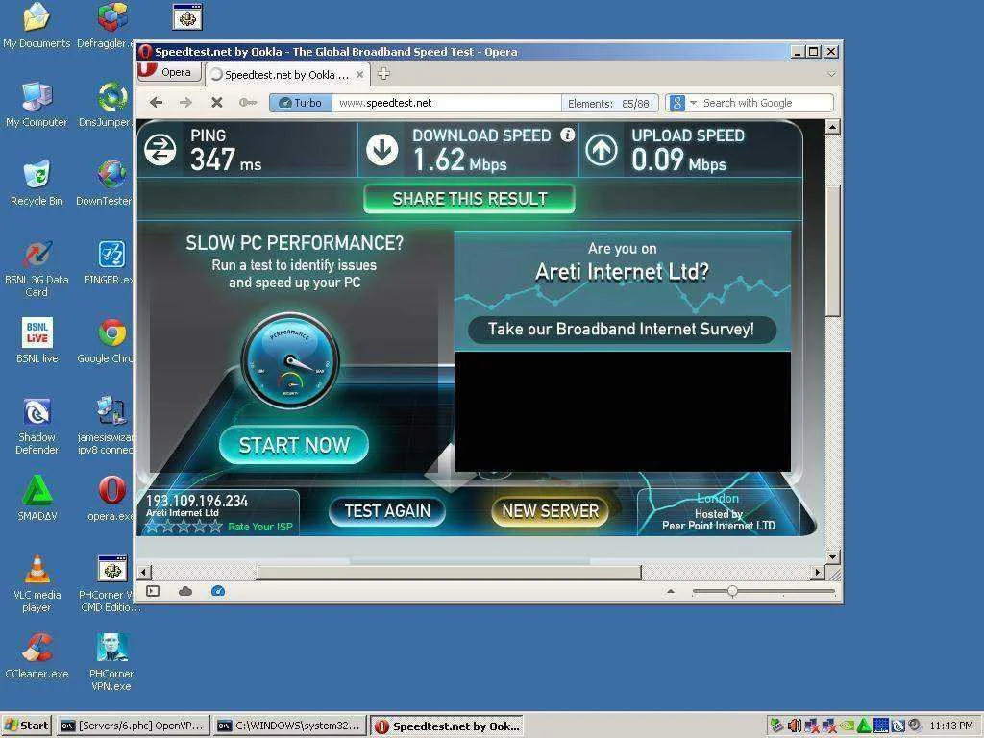984x738 pixels.
Task: Click Opera Link cloud icon
Action: (185, 591)
